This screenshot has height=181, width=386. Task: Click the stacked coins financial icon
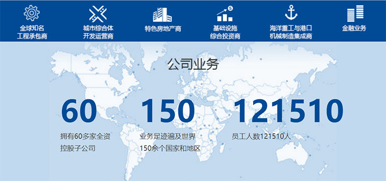pyautogui.click(x=355, y=14)
